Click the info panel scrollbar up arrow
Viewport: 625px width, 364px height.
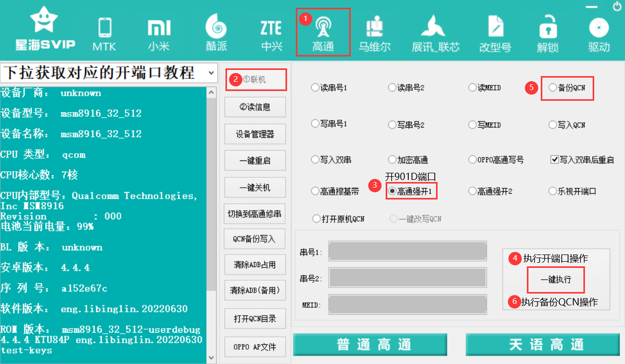pyautogui.click(x=212, y=93)
